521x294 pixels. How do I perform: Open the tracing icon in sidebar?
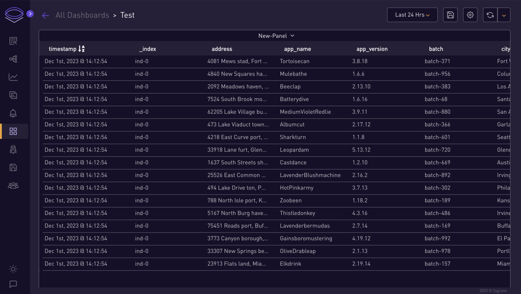(13, 59)
